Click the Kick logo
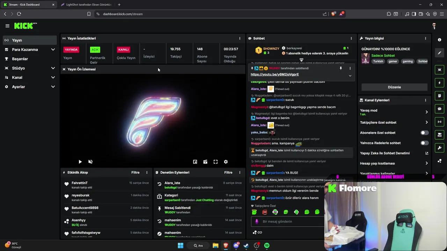This screenshot has width=447, height=251. pos(25,26)
